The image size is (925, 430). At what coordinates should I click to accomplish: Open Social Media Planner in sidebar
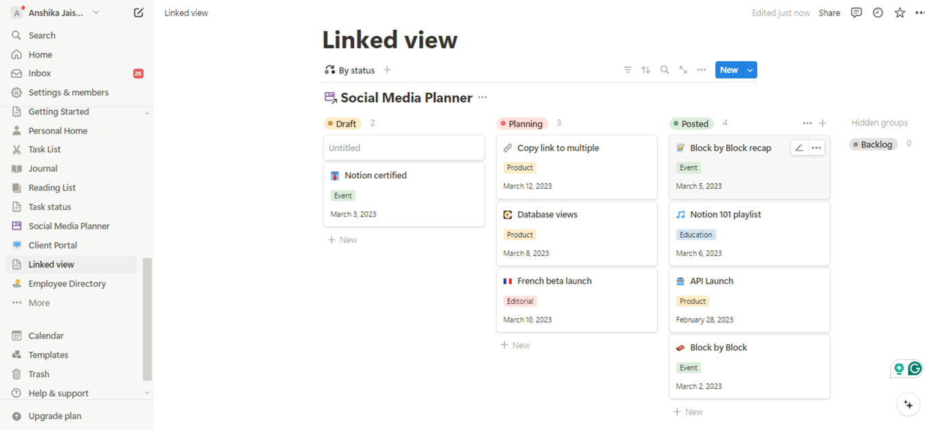tap(68, 226)
